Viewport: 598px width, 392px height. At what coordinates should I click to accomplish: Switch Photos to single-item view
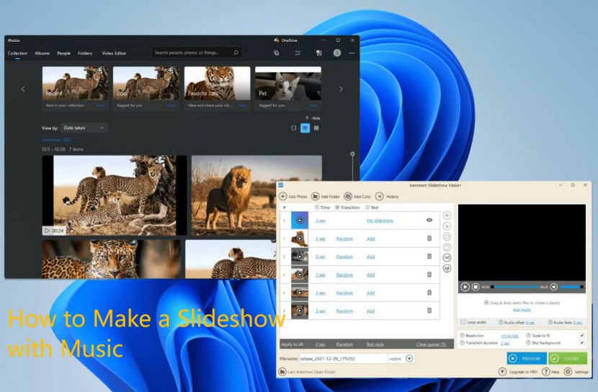pos(294,128)
